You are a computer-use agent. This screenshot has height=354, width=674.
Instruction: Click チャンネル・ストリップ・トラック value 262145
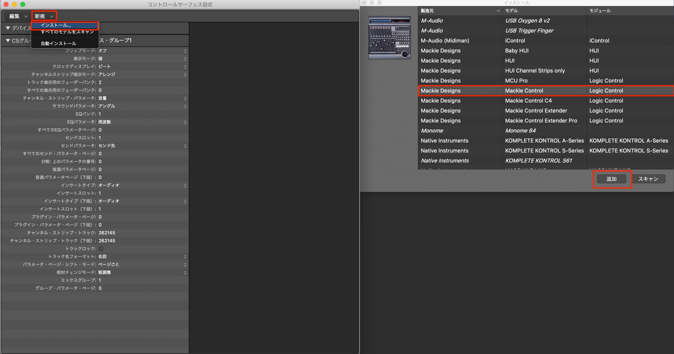point(107,233)
